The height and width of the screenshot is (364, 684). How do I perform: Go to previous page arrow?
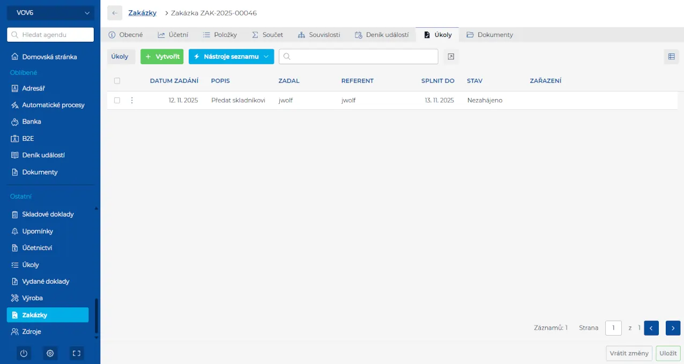[651, 328]
